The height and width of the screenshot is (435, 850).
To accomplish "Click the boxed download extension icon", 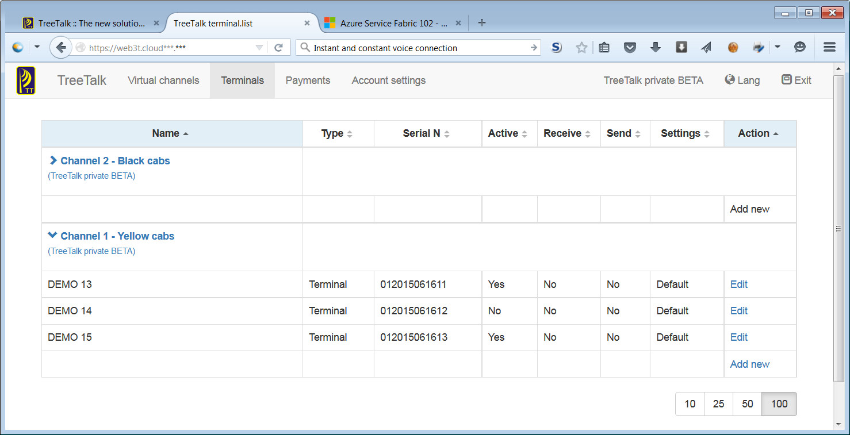I will coord(681,47).
